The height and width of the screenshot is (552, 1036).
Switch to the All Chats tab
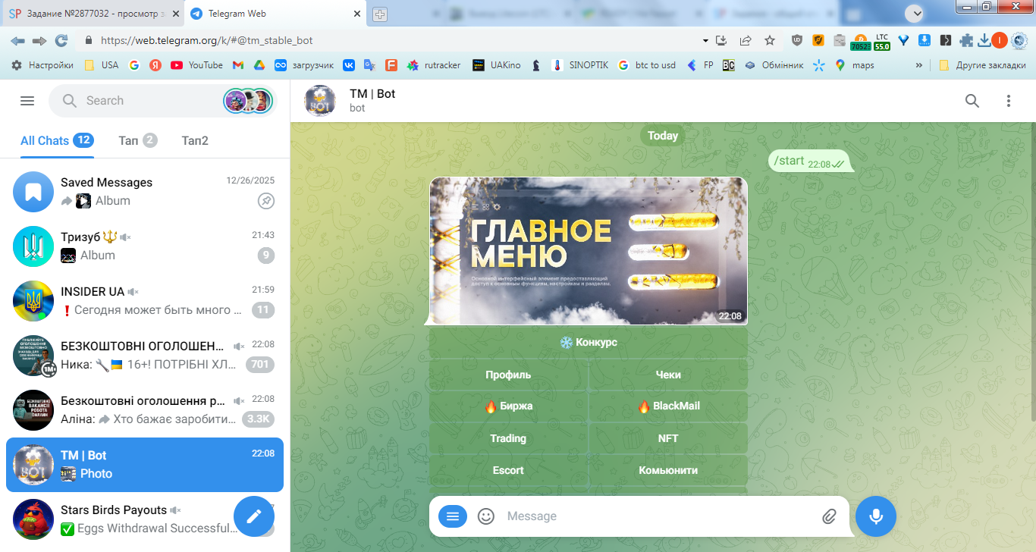(57, 140)
